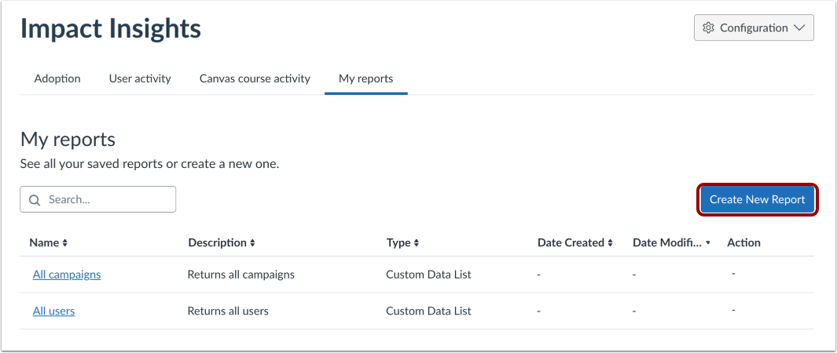This screenshot has width=837, height=353.
Task: Sort table by Name column
Action: tap(48, 243)
